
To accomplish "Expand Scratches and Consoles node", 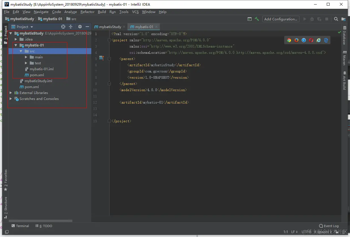I will click(11, 99).
